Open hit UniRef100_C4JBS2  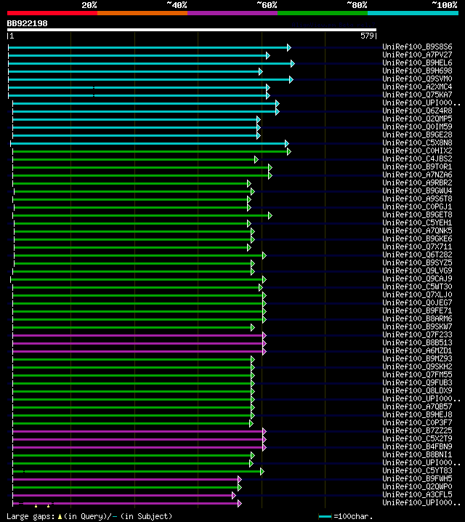click(417, 158)
